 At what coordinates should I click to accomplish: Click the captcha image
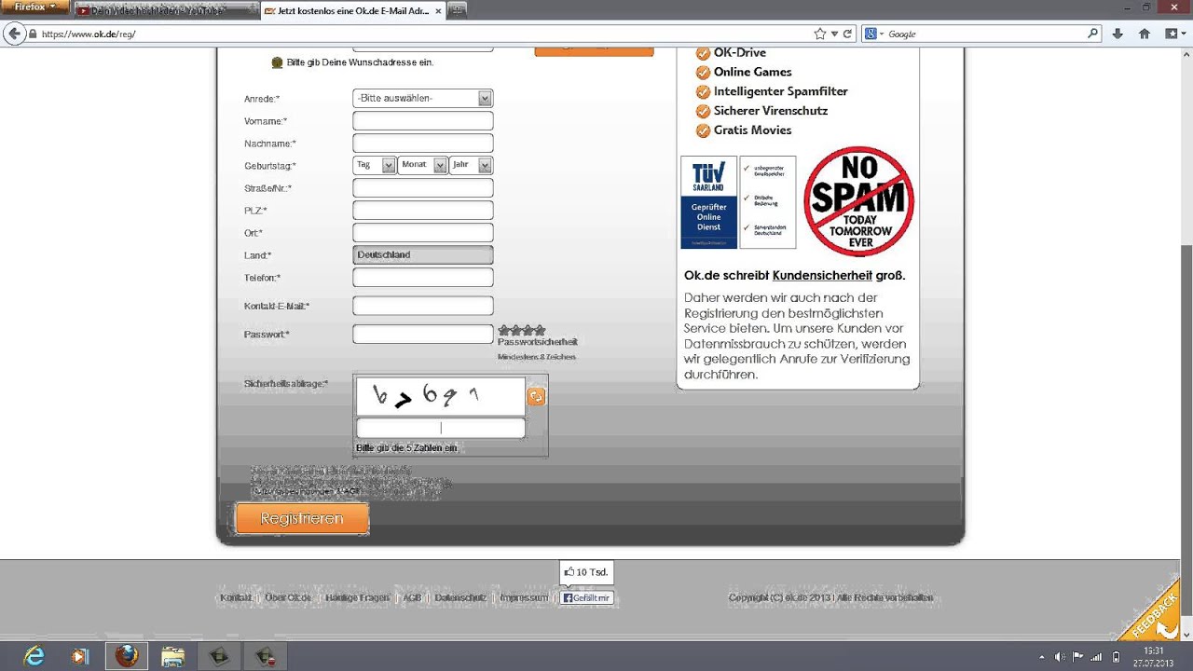point(440,396)
